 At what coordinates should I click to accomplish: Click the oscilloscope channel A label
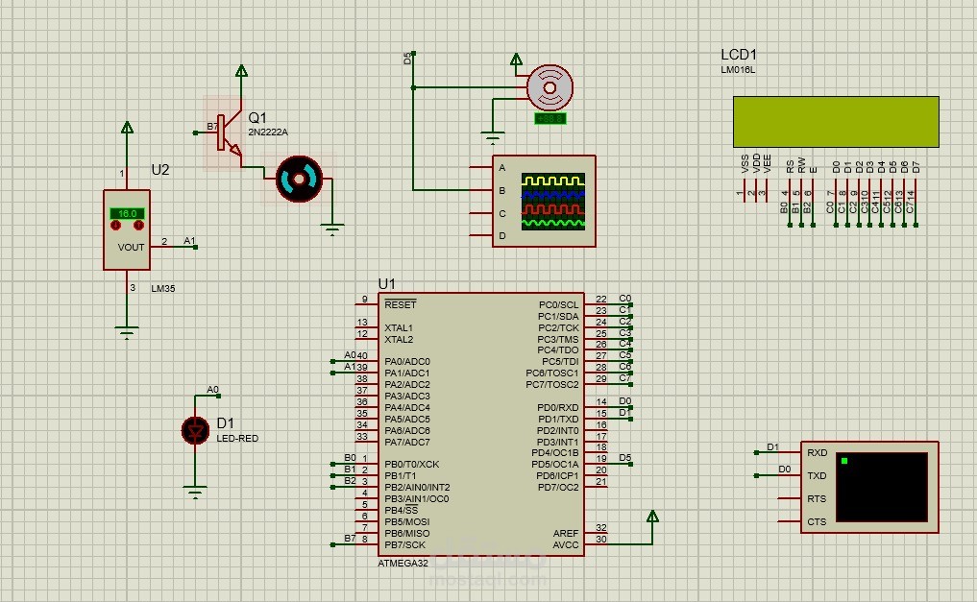click(x=502, y=168)
